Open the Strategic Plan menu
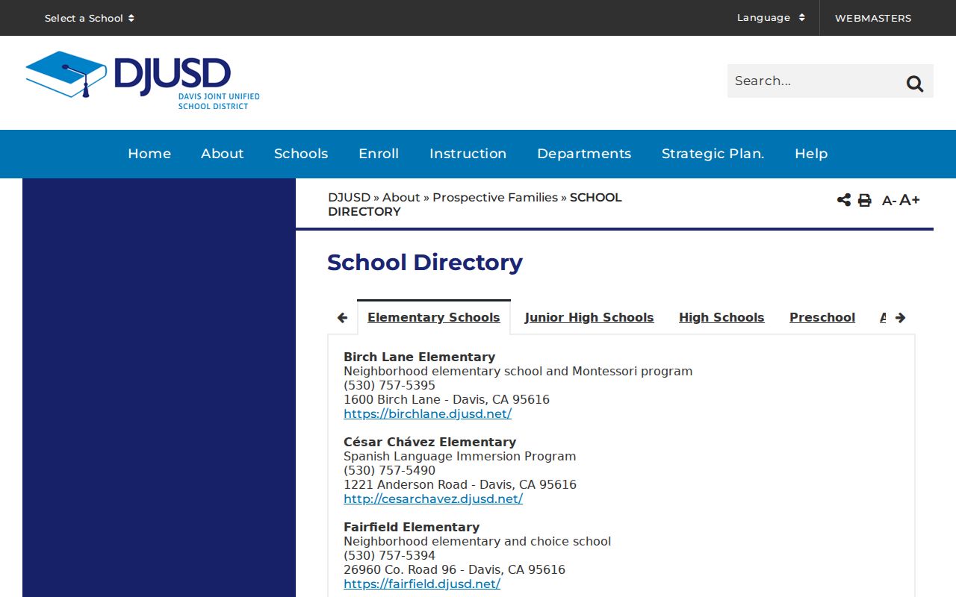This screenshot has width=956, height=597. click(713, 154)
